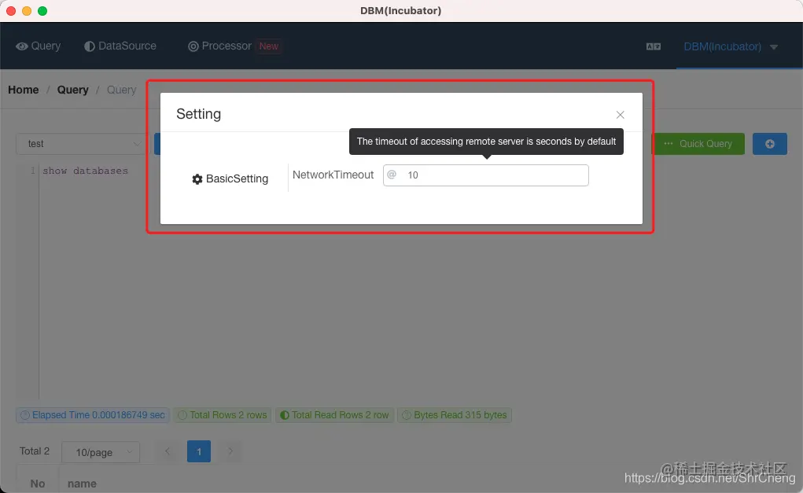Click the blue plus button
Image resolution: width=803 pixels, height=493 pixels.
coord(770,144)
